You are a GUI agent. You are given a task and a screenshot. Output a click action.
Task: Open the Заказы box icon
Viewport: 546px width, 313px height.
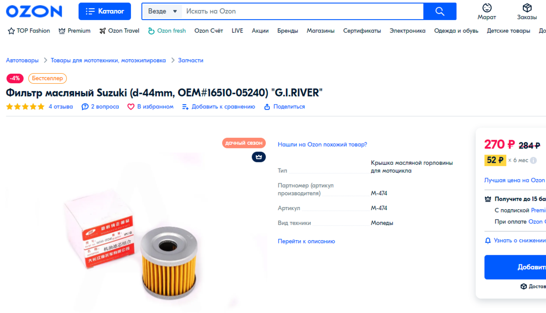(x=527, y=8)
